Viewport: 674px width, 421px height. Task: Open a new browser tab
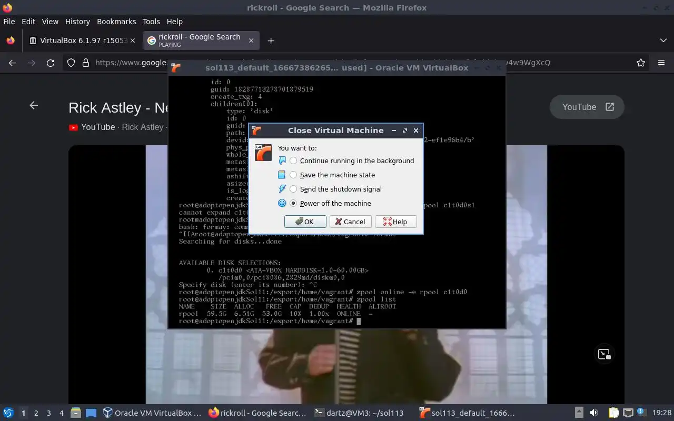pyautogui.click(x=271, y=41)
